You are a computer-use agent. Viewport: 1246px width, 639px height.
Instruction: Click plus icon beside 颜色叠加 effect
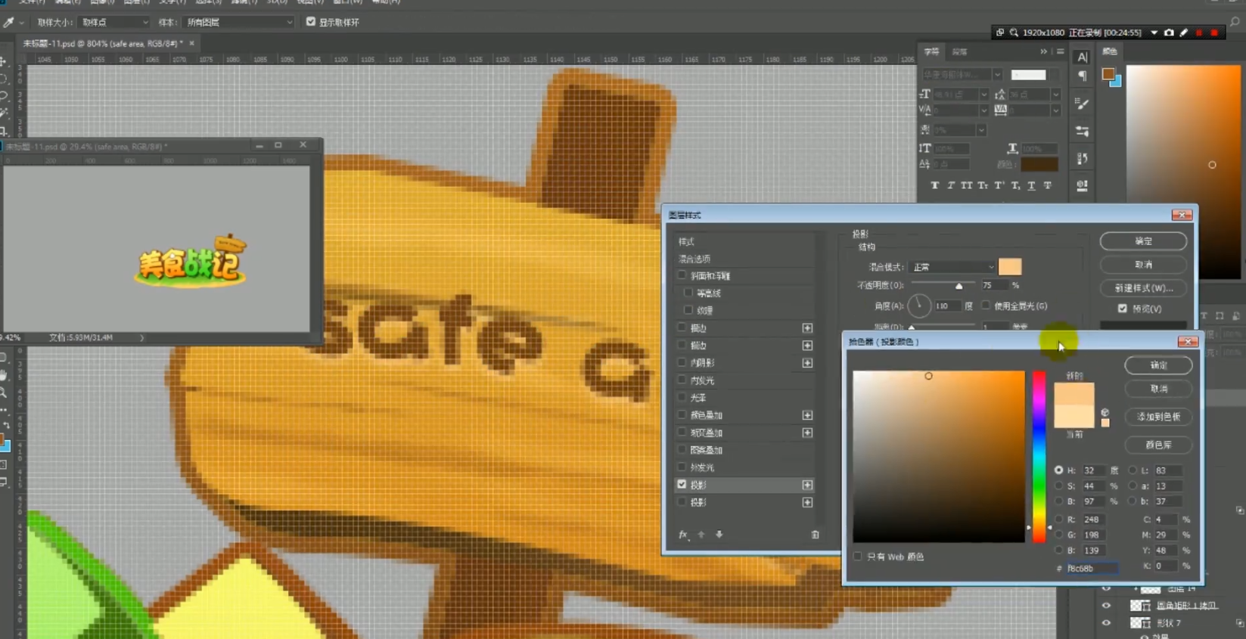pyautogui.click(x=807, y=415)
